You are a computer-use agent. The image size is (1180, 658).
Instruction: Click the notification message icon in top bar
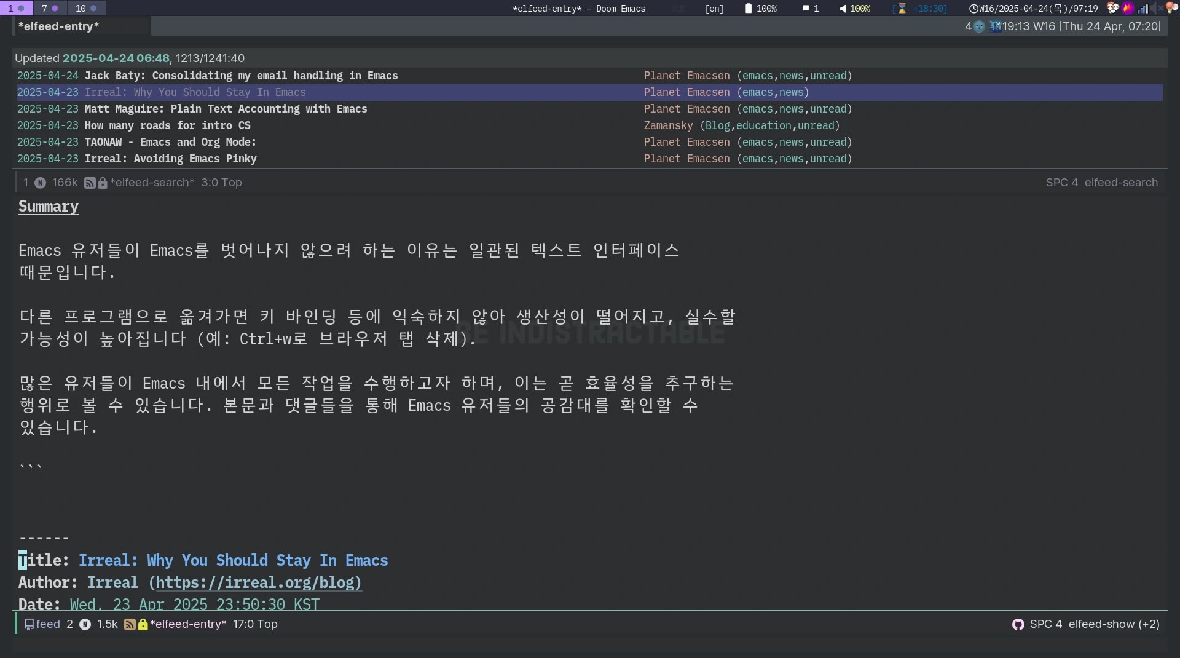pos(805,9)
